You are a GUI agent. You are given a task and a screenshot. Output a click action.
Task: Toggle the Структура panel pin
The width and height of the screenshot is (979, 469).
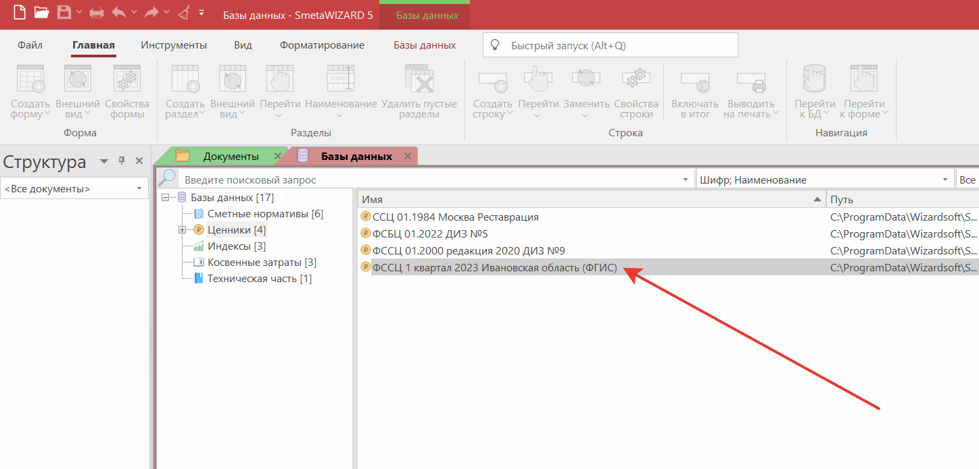tap(122, 161)
